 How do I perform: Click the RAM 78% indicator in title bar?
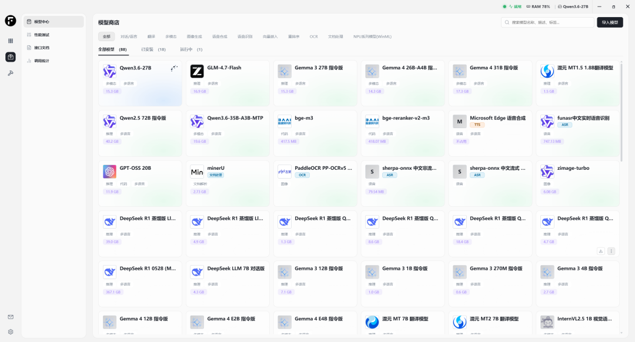point(538,6)
